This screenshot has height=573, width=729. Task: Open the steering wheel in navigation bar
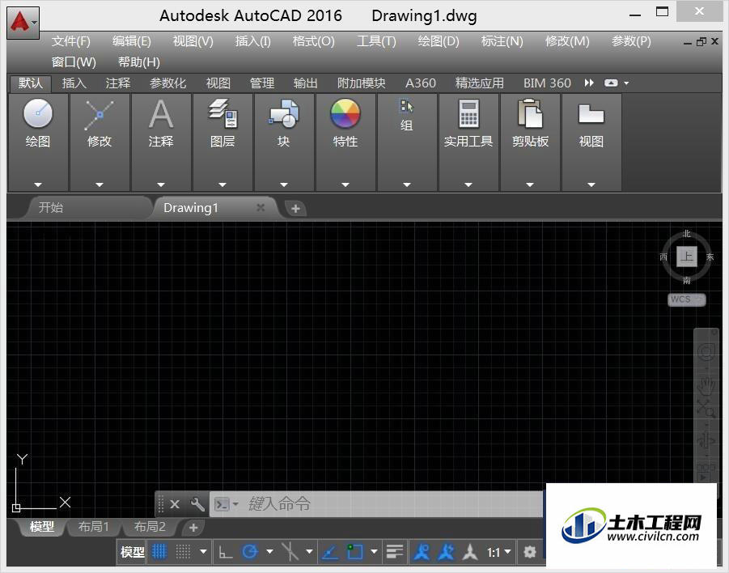[706, 352]
